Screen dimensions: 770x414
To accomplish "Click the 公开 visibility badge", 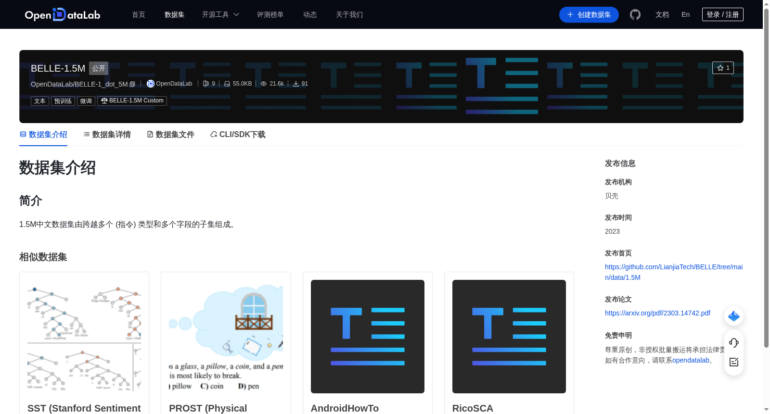I will pyautogui.click(x=99, y=68).
